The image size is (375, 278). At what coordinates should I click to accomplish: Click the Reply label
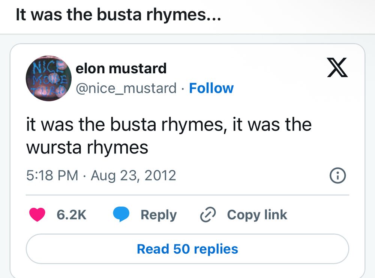pos(159,214)
